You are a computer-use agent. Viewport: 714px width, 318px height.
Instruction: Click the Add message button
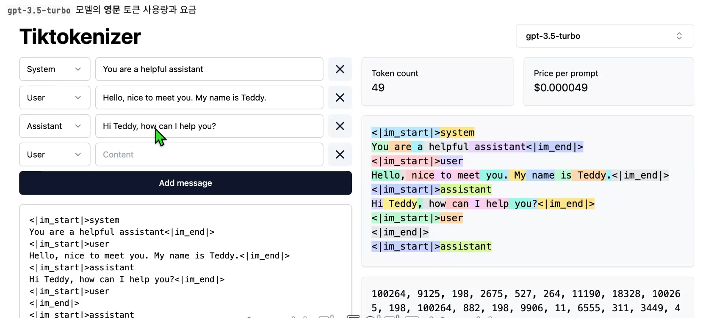(185, 183)
